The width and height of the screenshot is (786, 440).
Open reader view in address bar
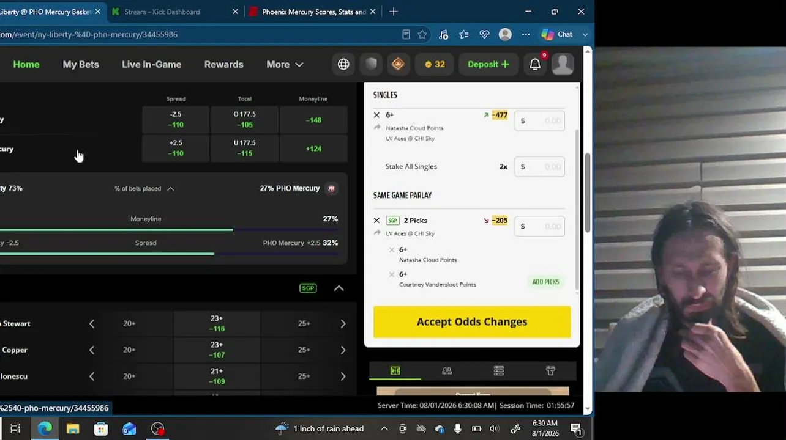[406, 34]
